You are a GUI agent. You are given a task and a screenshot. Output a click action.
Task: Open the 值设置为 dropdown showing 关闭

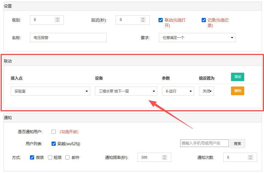click(x=206, y=91)
